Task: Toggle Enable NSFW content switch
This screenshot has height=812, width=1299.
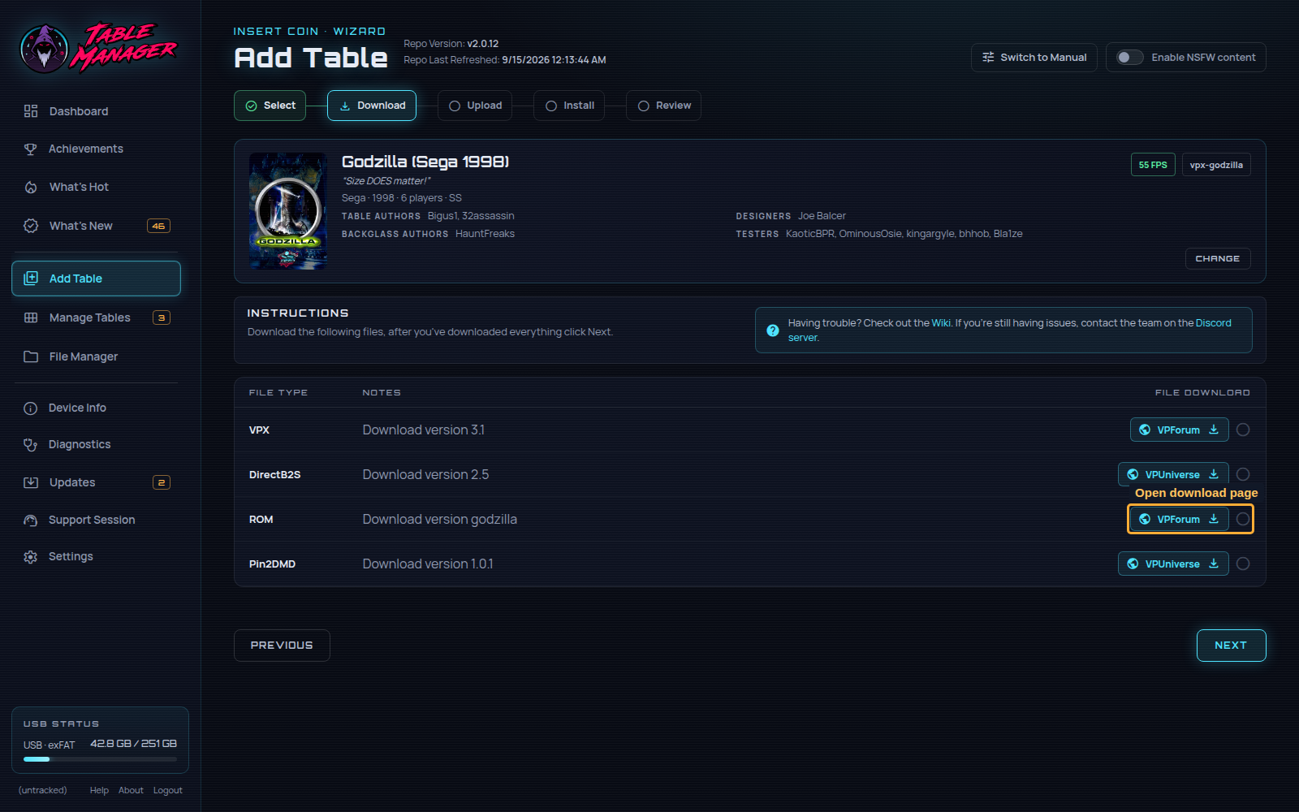Action: 1129,58
